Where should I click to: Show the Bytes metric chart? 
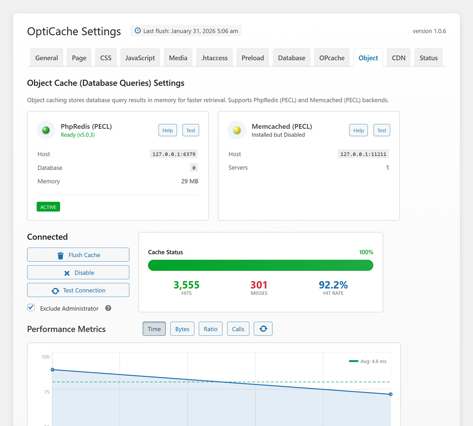[x=182, y=329]
